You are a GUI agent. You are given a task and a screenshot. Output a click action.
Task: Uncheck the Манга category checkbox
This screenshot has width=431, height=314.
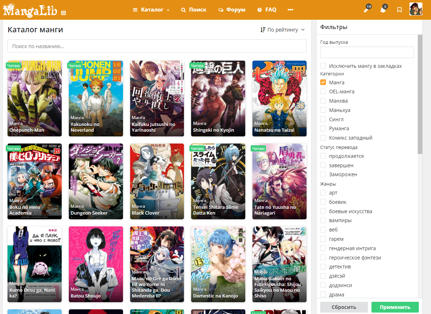click(x=323, y=83)
